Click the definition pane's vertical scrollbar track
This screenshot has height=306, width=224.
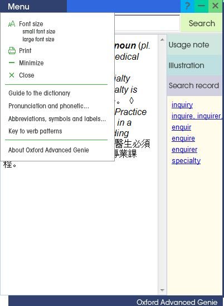[162, 165]
